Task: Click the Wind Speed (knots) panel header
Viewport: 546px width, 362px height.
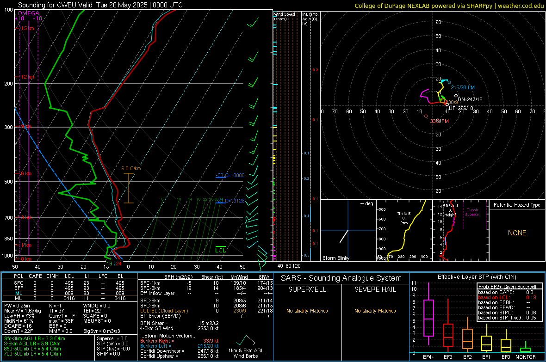Action: (x=285, y=16)
